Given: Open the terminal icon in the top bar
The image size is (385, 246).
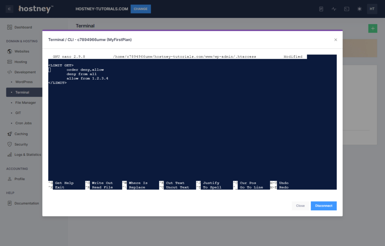Looking at the screenshot, I should pyautogui.click(x=346, y=9).
